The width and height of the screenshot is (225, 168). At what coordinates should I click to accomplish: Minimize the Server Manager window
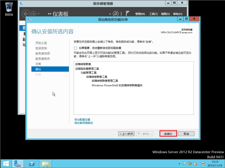(x=168, y=3)
